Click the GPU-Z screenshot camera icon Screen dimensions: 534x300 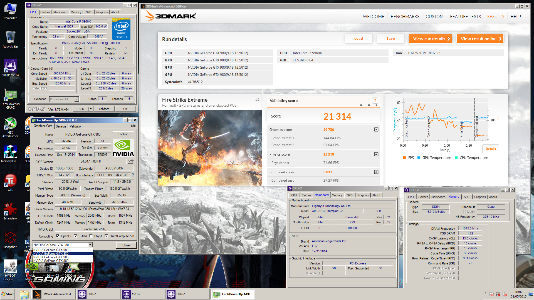pos(133,126)
